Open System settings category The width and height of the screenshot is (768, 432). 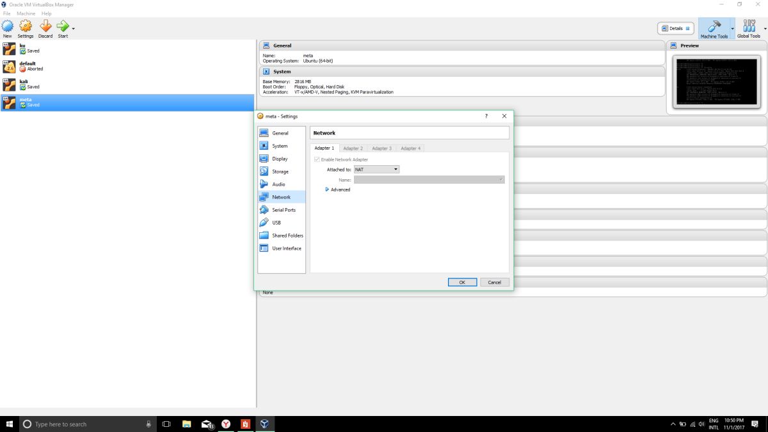click(282, 146)
